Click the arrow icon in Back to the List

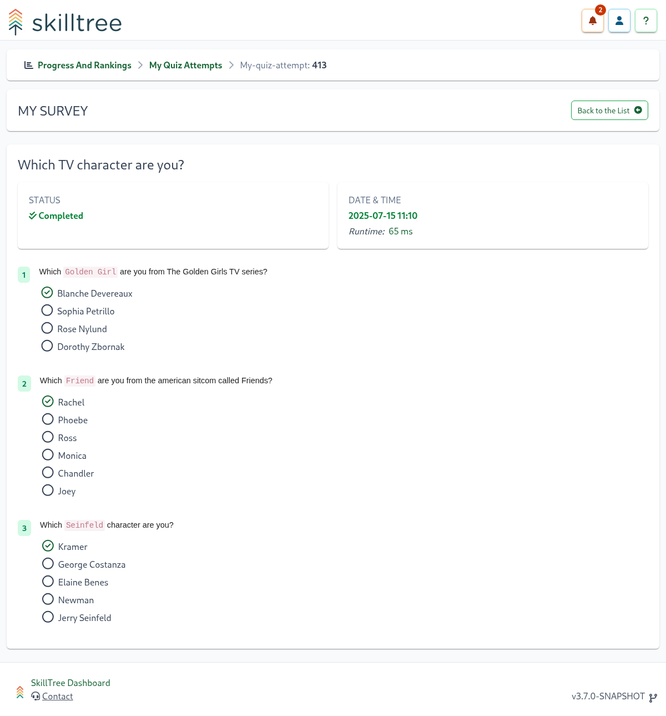tap(638, 110)
